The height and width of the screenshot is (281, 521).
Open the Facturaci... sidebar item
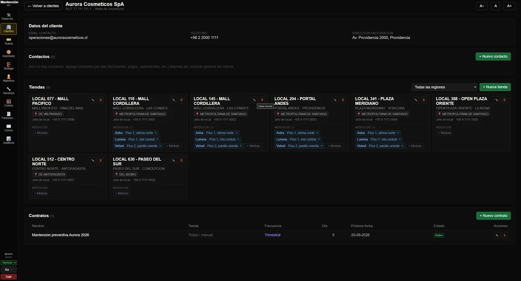tap(9, 116)
